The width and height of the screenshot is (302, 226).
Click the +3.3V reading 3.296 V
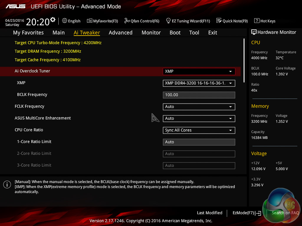257,185
